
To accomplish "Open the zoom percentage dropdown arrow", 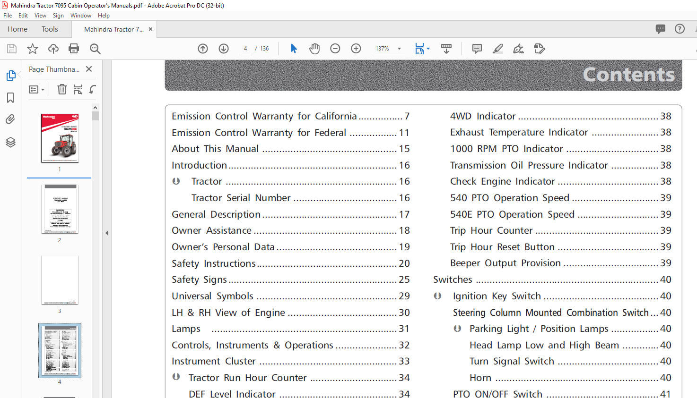I will click(399, 49).
